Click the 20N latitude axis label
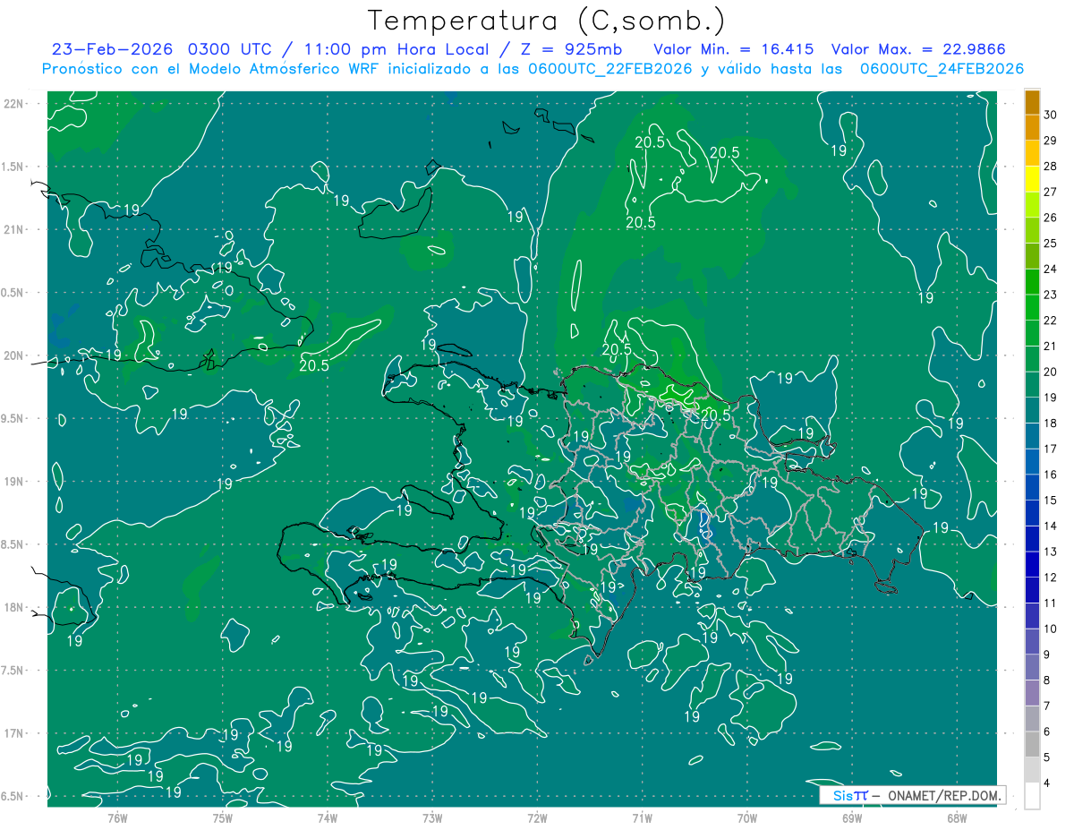 coord(14,355)
